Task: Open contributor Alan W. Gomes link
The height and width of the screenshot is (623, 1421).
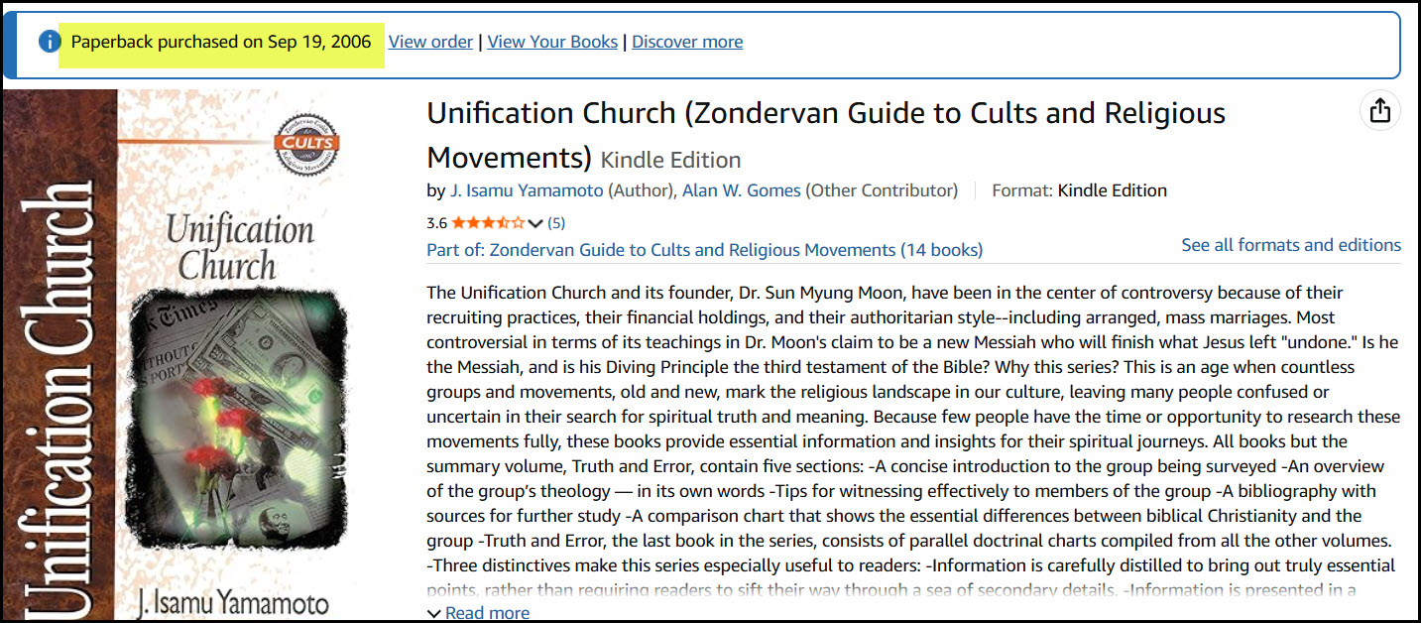Action: (741, 190)
